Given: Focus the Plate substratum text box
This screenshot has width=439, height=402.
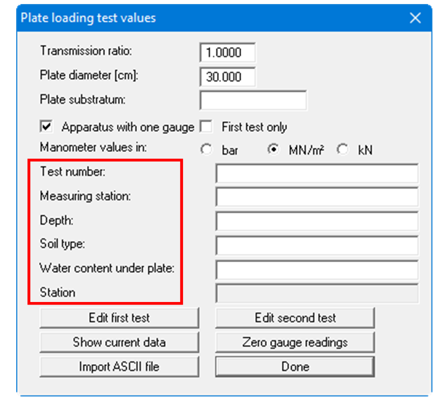Looking at the screenshot, I should [253, 100].
